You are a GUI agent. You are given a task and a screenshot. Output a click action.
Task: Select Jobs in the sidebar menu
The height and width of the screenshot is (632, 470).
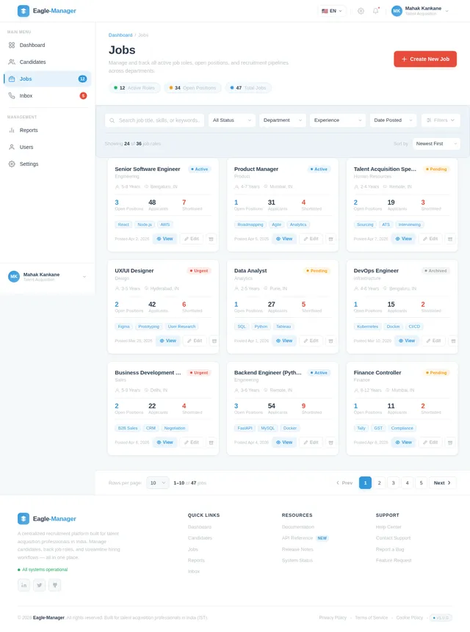tap(48, 79)
